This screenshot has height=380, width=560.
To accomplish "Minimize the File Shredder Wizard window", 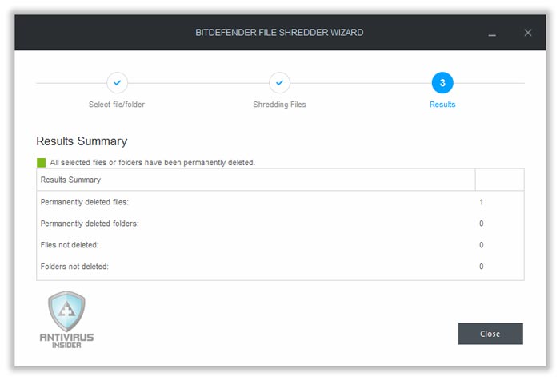I will click(492, 35).
